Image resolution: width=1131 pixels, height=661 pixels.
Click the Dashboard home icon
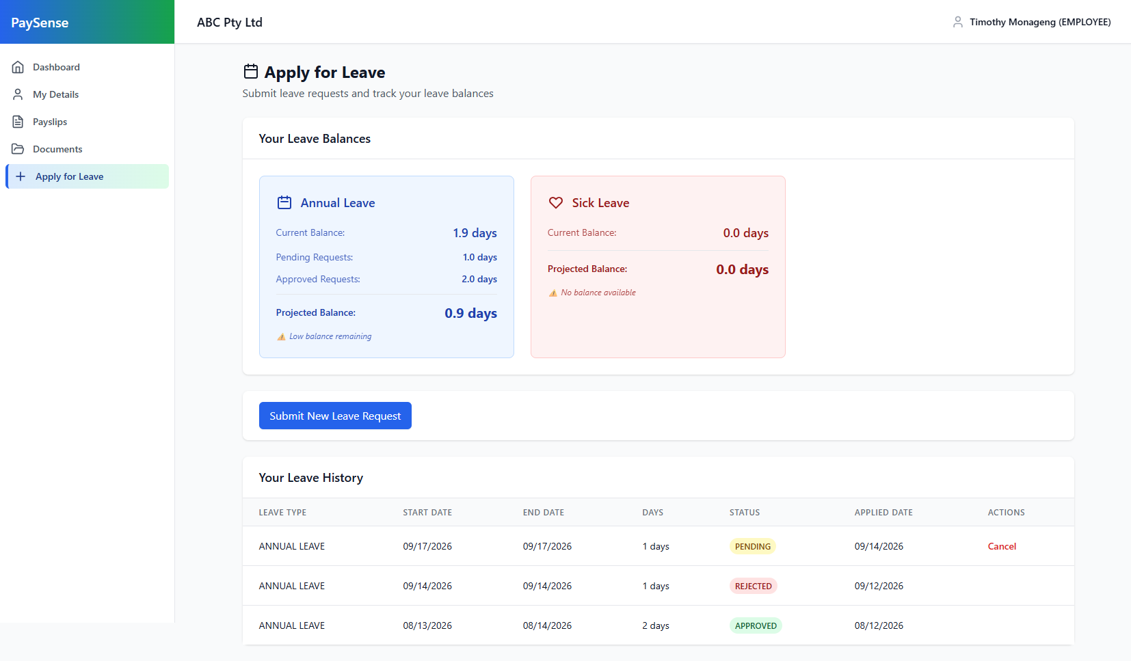coord(18,67)
